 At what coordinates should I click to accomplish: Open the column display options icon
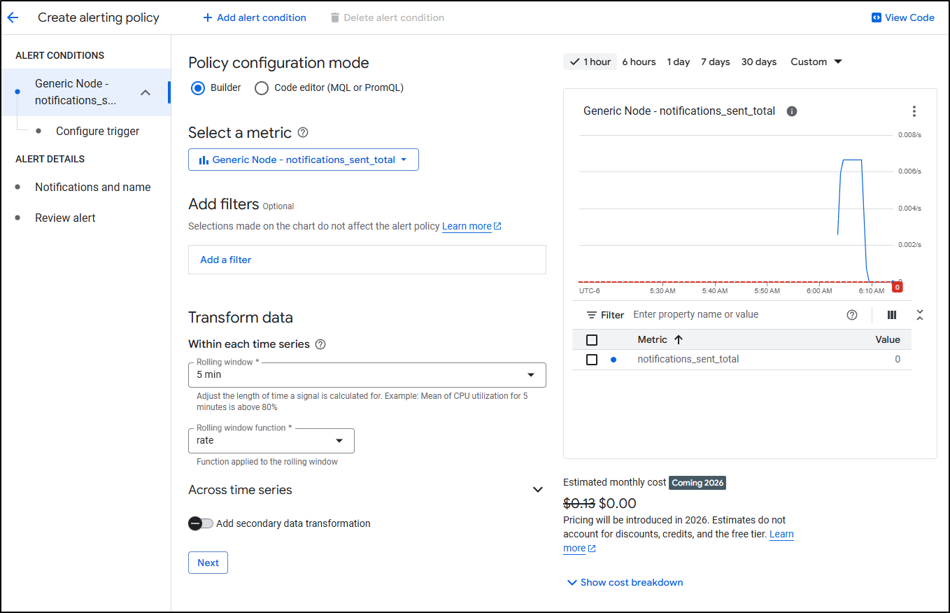891,315
